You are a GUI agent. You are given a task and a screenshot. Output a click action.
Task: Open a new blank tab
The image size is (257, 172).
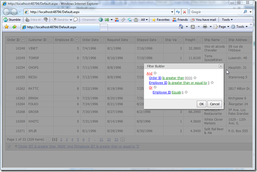104,27
